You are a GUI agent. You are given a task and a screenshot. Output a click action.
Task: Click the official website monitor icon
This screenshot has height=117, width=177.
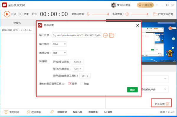pos(6,112)
